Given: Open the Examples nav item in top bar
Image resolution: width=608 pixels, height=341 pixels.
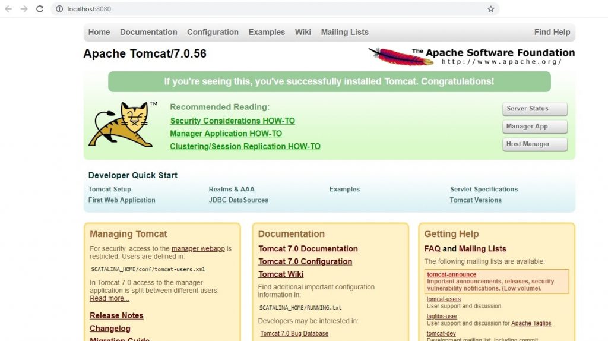Looking at the screenshot, I should coord(267,32).
